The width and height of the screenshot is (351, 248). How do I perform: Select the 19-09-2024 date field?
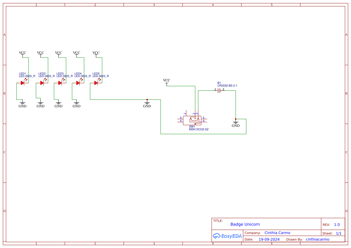(269, 239)
